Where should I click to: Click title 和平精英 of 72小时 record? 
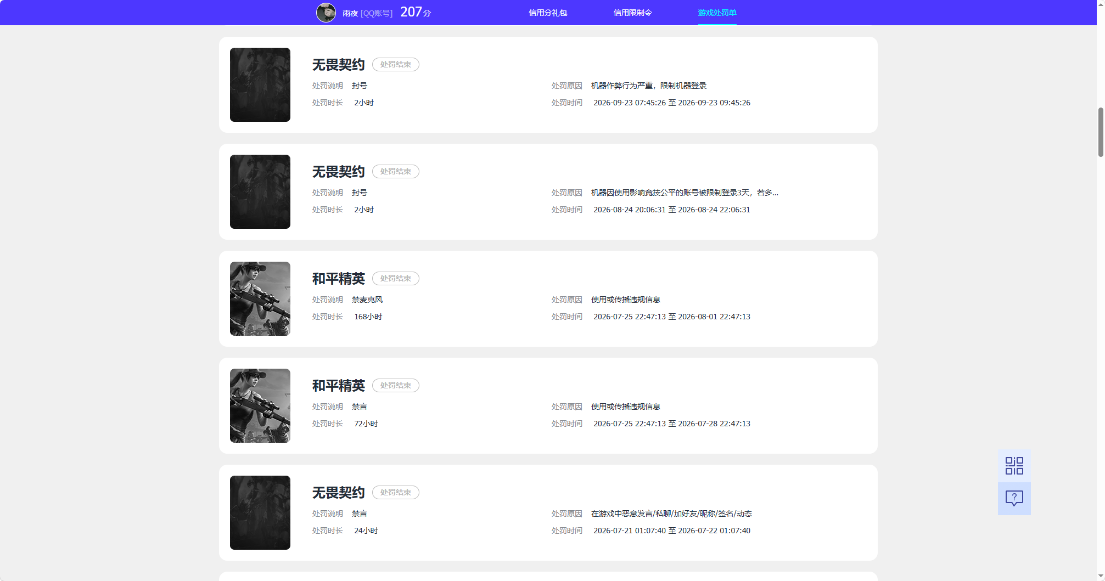click(x=339, y=386)
